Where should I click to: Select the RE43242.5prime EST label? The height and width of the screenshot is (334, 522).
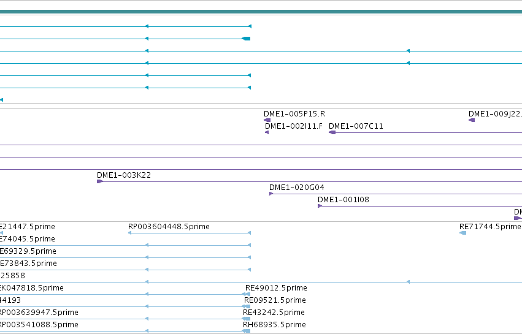pyautogui.click(x=274, y=313)
